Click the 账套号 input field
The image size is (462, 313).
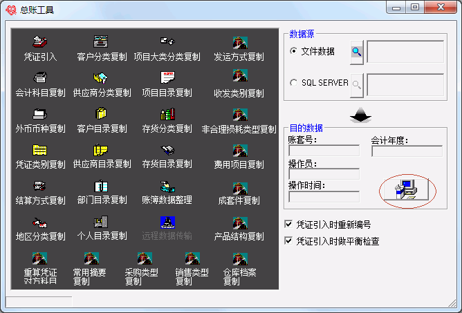324,151
